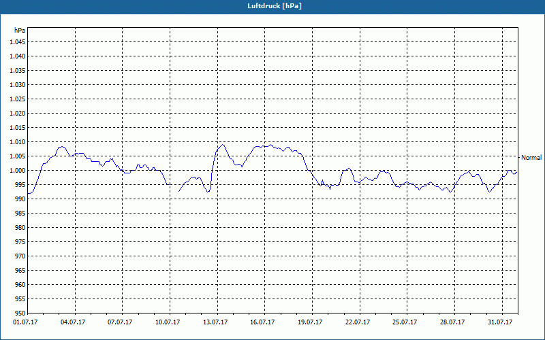Select the 28.07.17 date label
The image size is (545, 340).
(452, 322)
